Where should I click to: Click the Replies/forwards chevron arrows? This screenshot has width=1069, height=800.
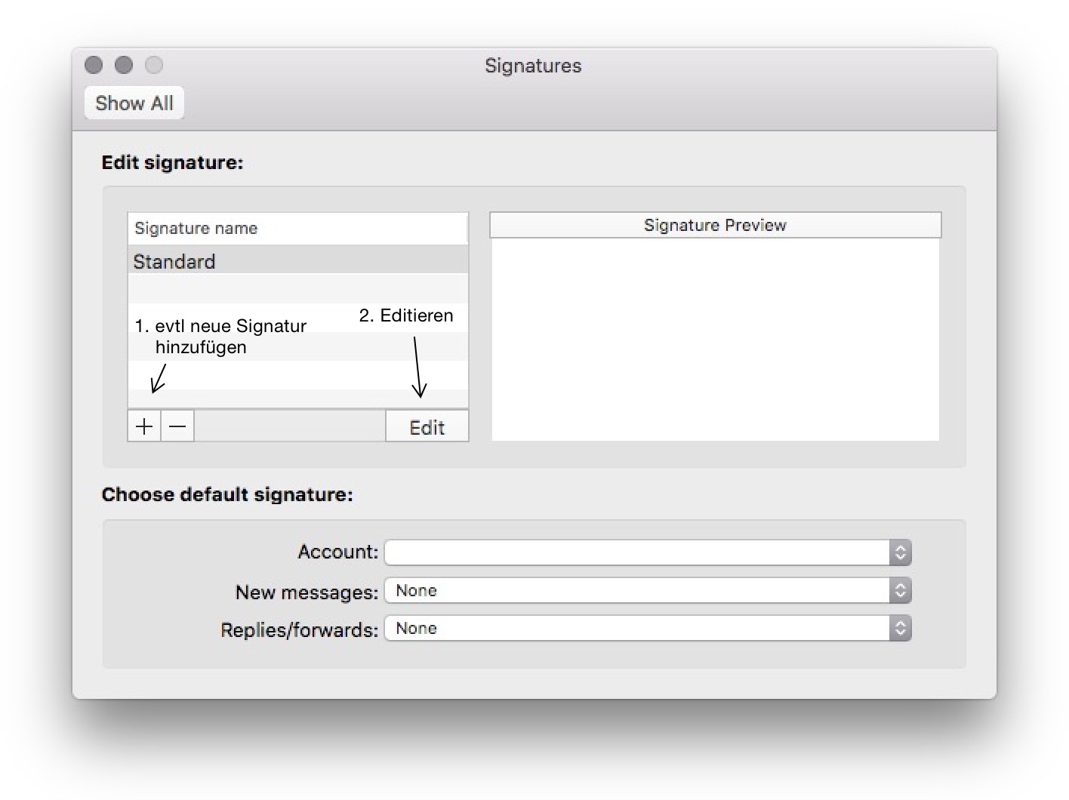coord(900,629)
